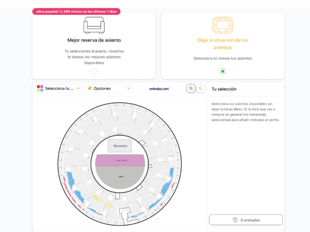310x232 pixels.
Task: Select the yellow seats section on the map
Action: pos(102,201)
